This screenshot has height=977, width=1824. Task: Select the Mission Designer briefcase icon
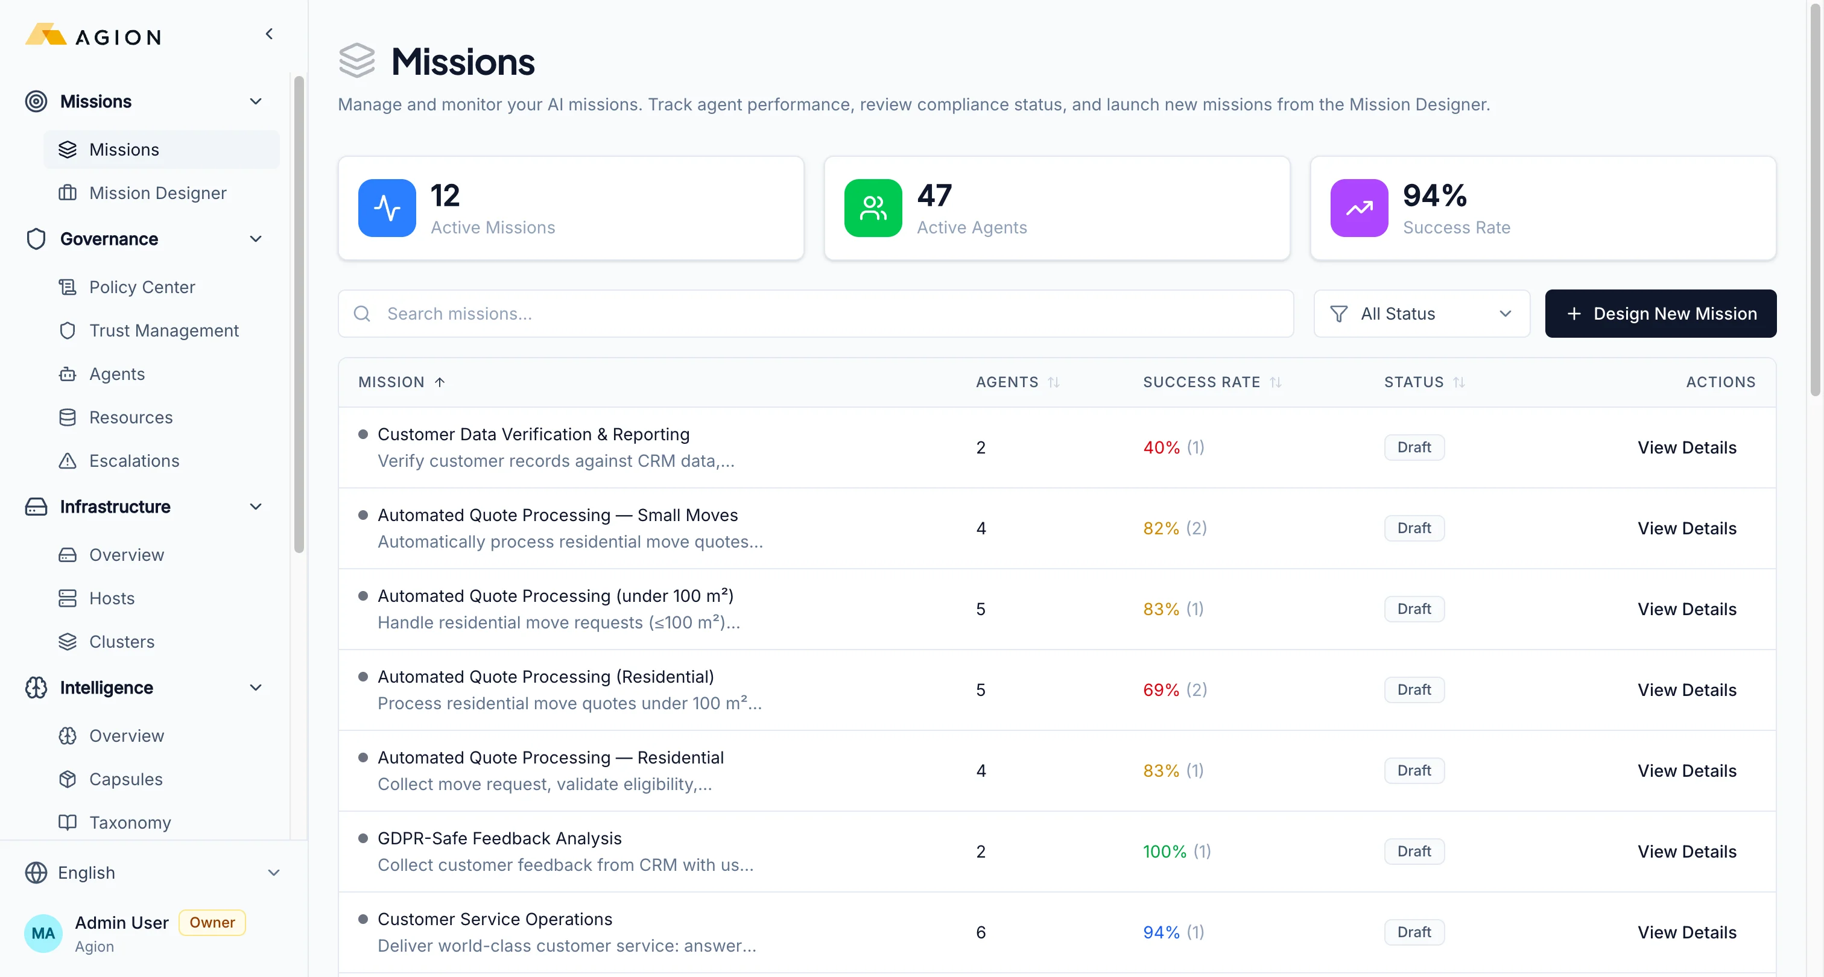point(68,192)
